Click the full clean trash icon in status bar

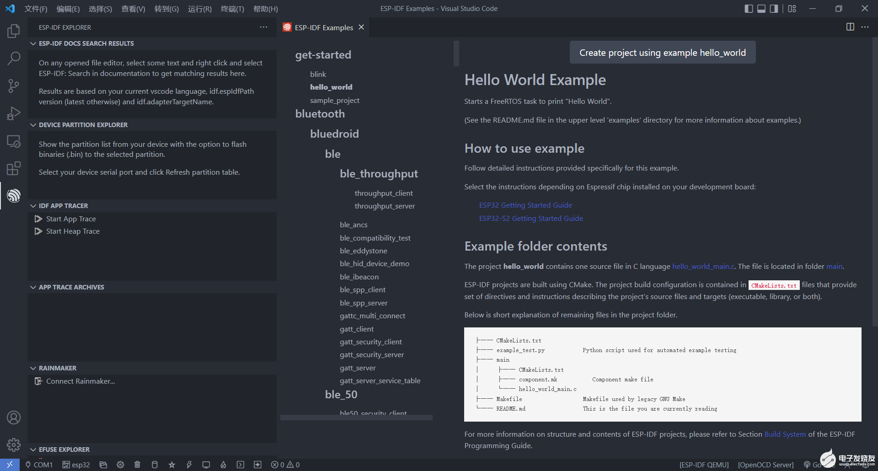coord(137,465)
